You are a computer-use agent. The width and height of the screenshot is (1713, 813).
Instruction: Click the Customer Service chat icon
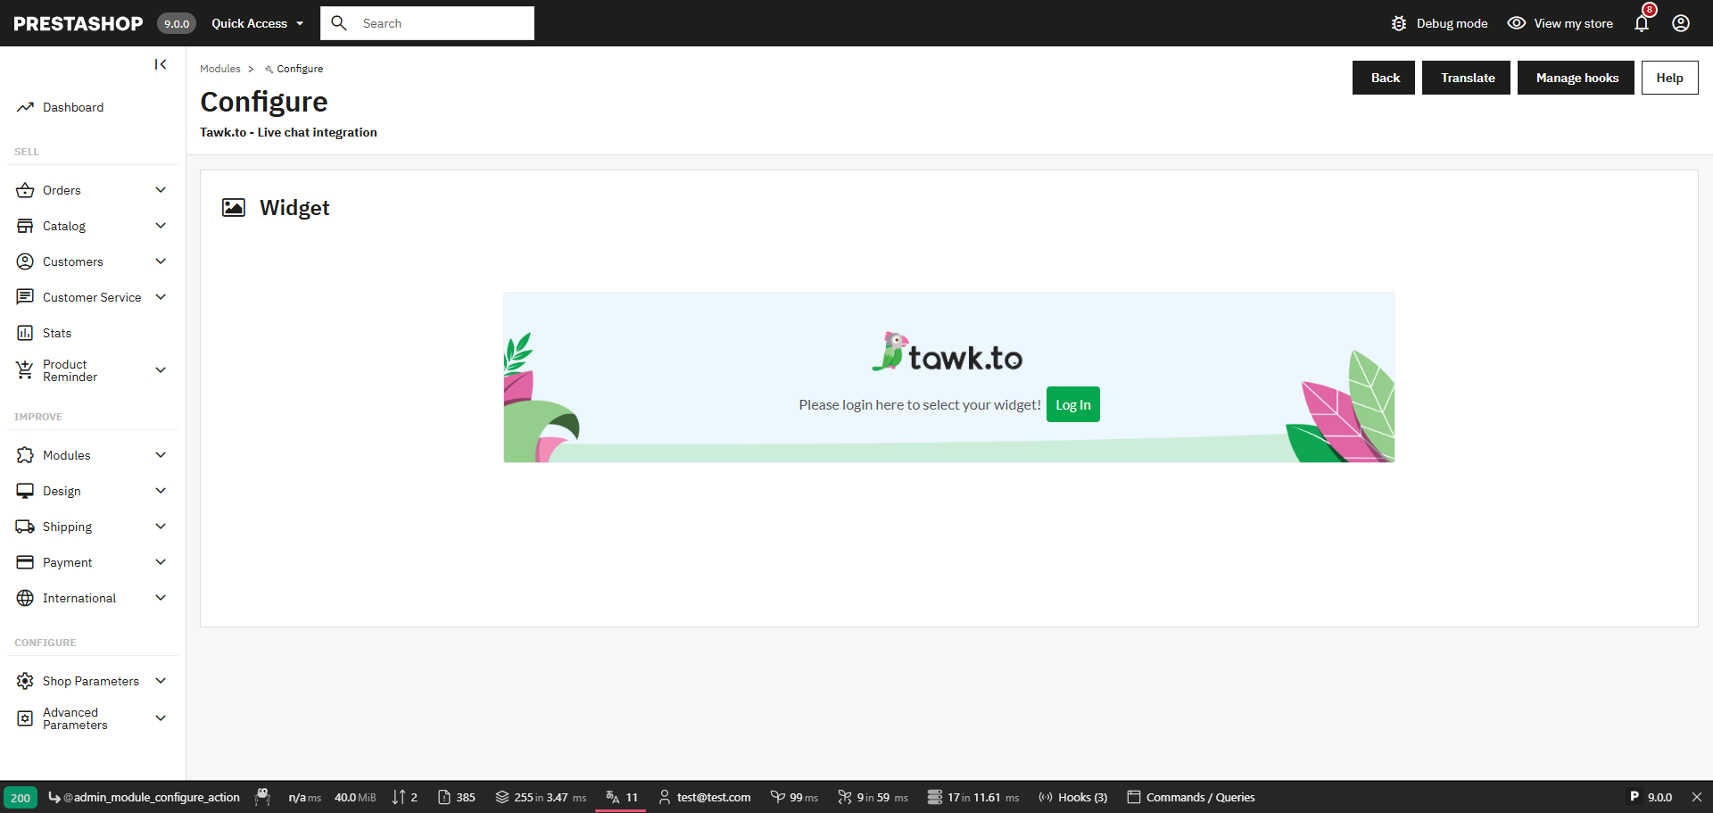tap(25, 297)
